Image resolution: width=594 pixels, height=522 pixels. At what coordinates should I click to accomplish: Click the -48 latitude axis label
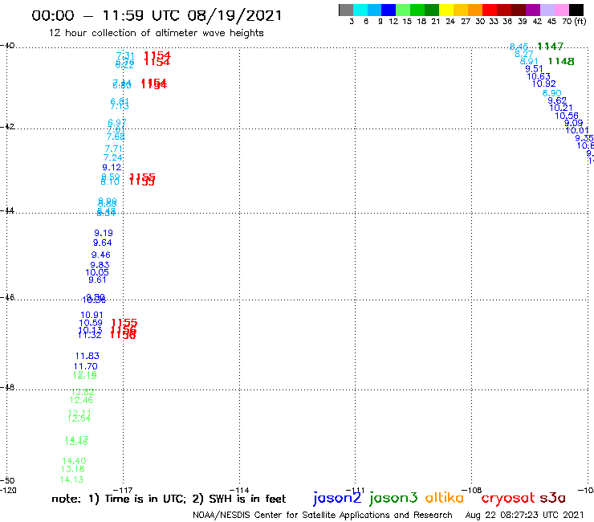pos(7,387)
